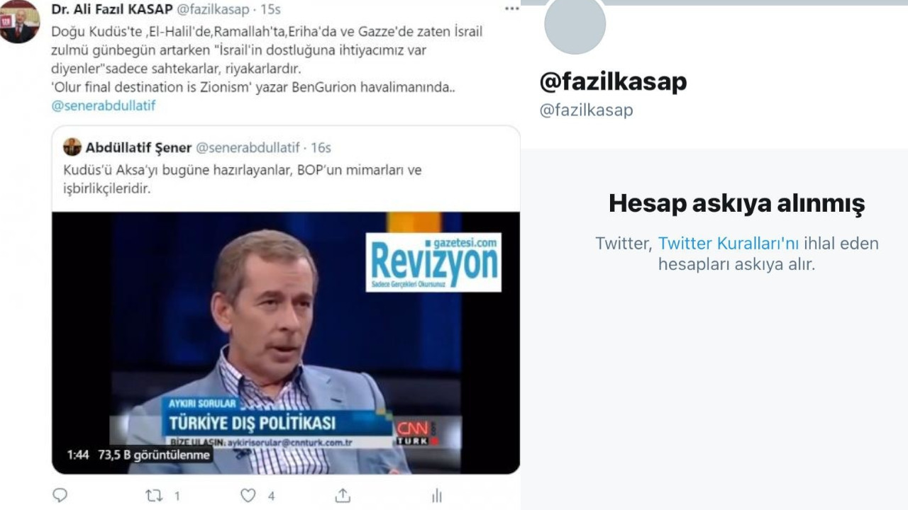Open the Twitter Kuralları'nı link

coord(729,244)
